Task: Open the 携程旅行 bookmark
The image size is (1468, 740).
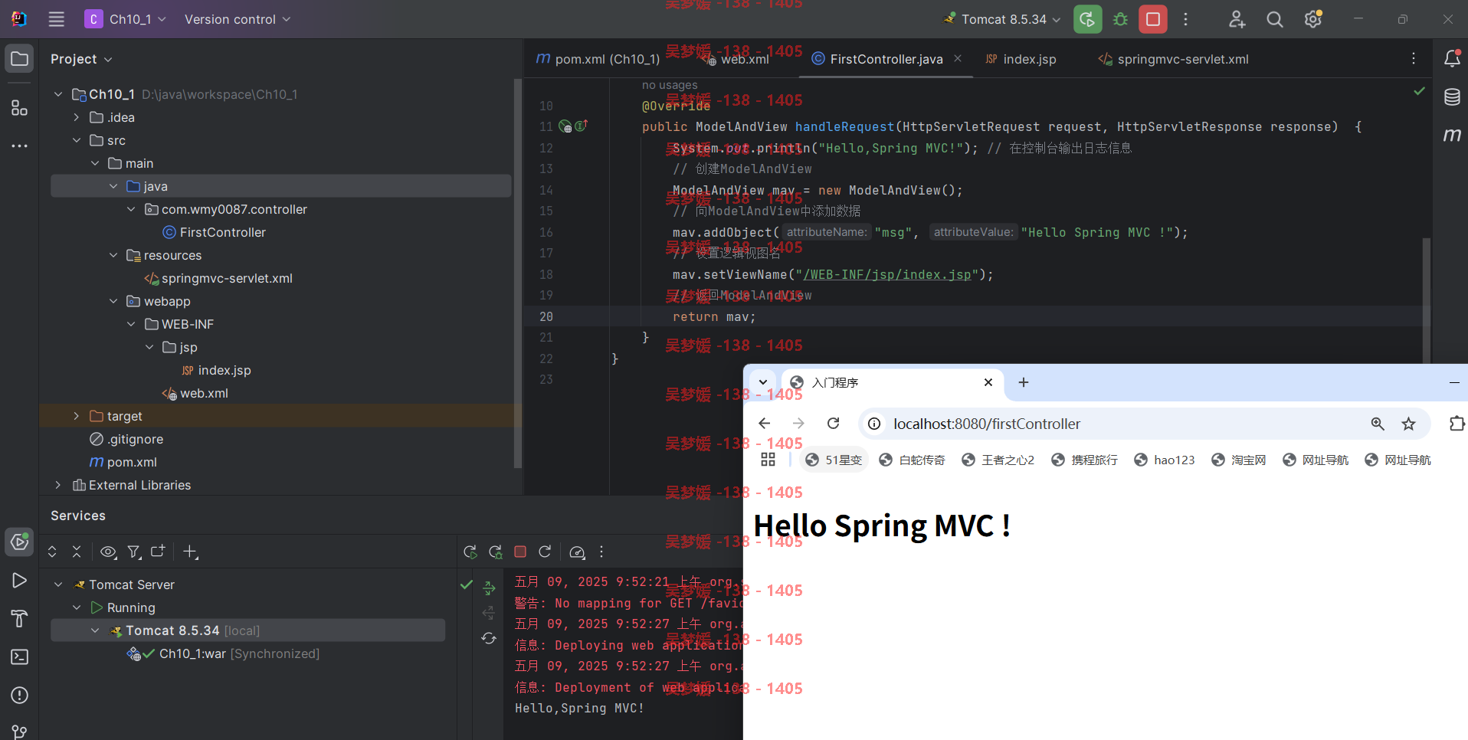Action: coord(1084,460)
